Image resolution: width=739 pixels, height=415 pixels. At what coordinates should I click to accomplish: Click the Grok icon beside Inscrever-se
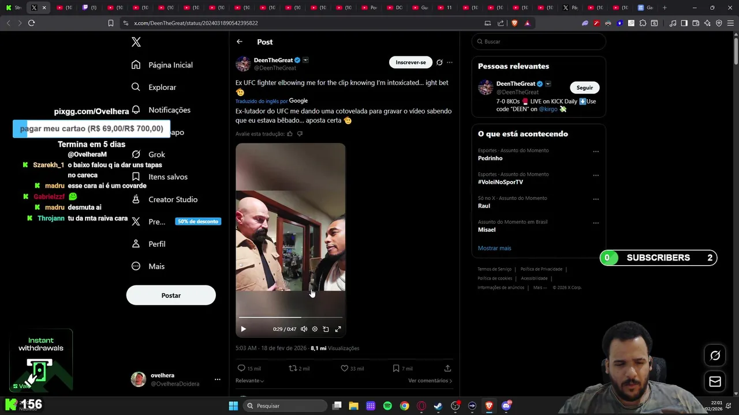pyautogui.click(x=439, y=62)
